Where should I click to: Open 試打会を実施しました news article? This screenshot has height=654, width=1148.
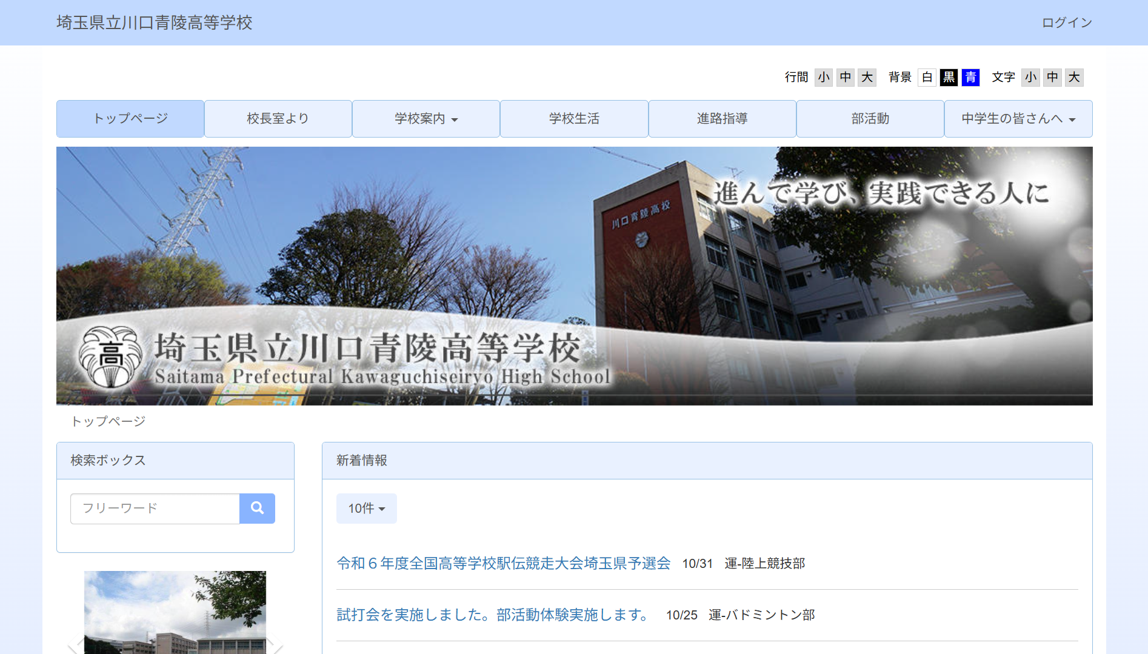[x=493, y=615]
